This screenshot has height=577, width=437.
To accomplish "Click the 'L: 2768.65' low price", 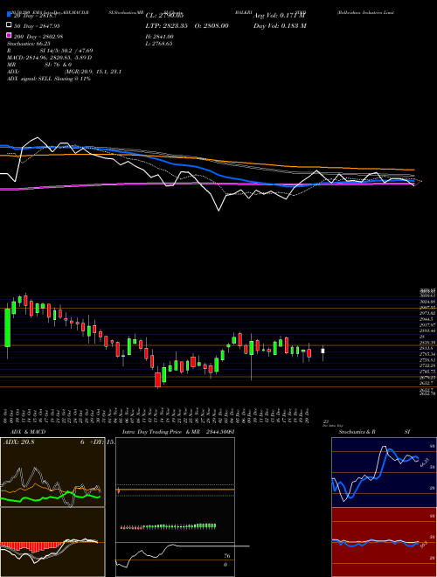I will [159, 44].
